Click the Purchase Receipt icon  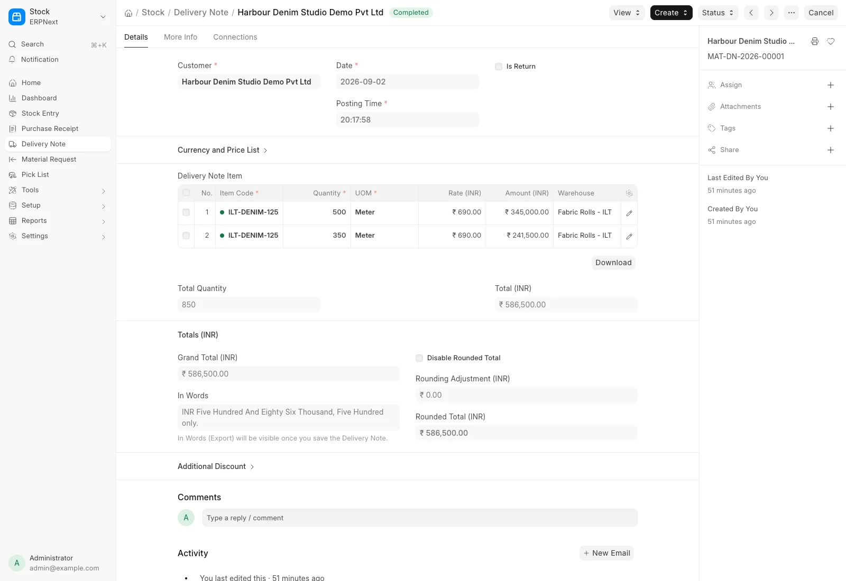(13, 129)
